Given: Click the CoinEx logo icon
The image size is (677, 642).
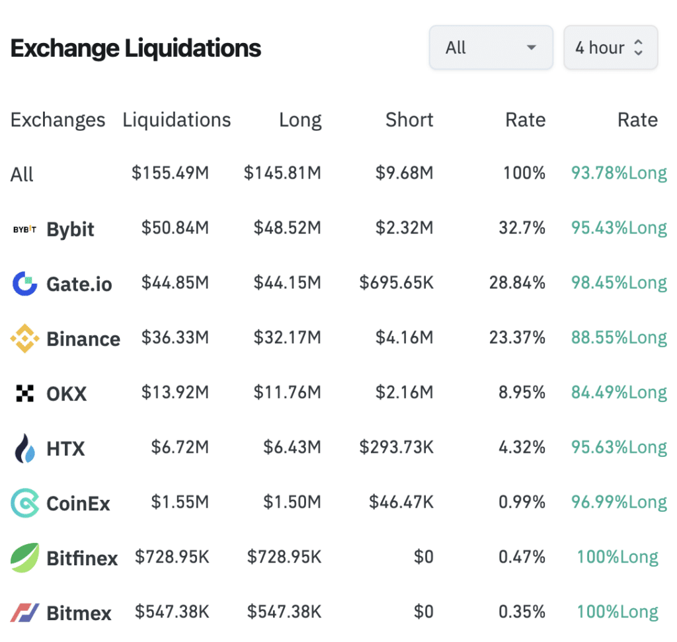Looking at the screenshot, I should [25, 503].
